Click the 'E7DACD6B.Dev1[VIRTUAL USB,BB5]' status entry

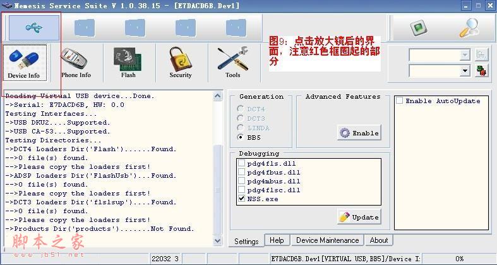[x=345, y=259]
